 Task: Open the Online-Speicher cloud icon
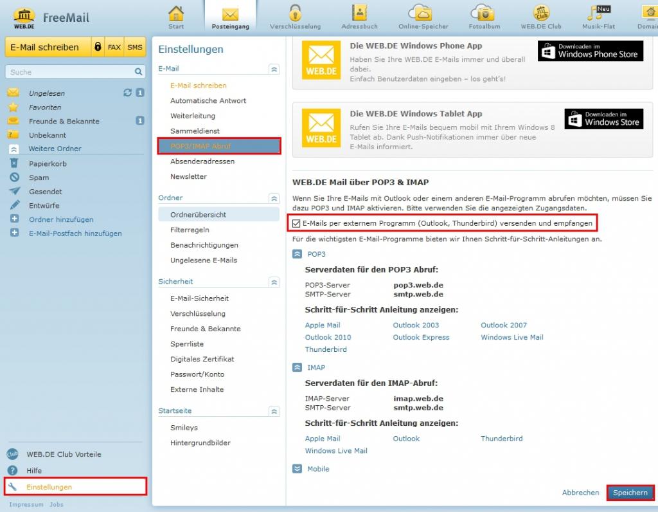(x=423, y=14)
